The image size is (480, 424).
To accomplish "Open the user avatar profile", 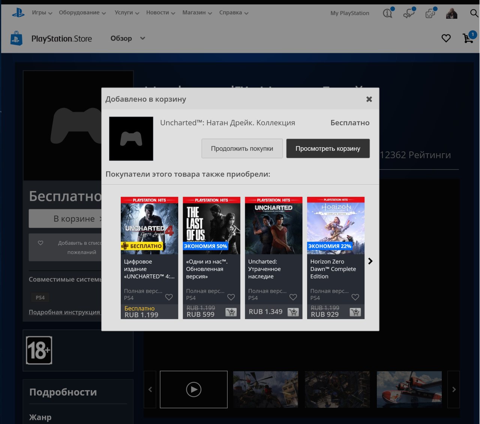I will pos(451,13).
